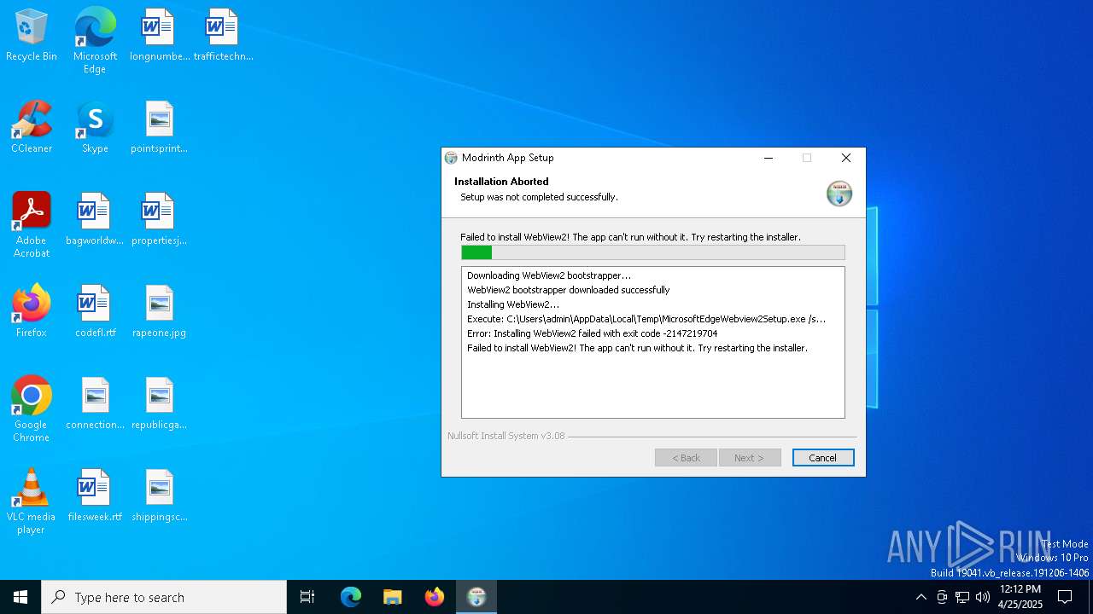Click the Type here to search box
This screenshot has width=1093, height=614.
point(164,597)
